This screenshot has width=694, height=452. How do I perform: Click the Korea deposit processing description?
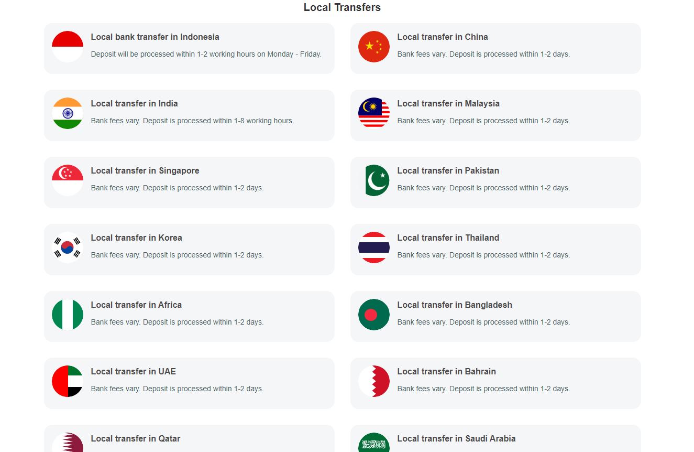pyautogui.click(x=177, y=255)
